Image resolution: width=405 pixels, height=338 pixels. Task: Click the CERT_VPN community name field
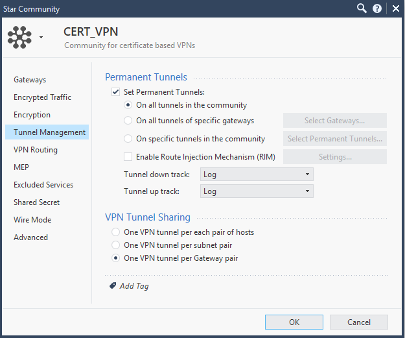click(x=91, y=32)
